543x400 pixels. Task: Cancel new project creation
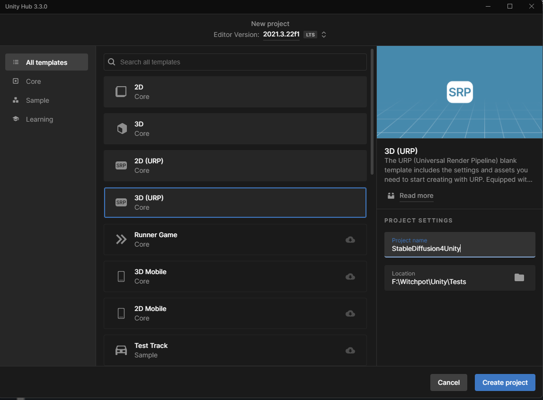pos(448,382)
